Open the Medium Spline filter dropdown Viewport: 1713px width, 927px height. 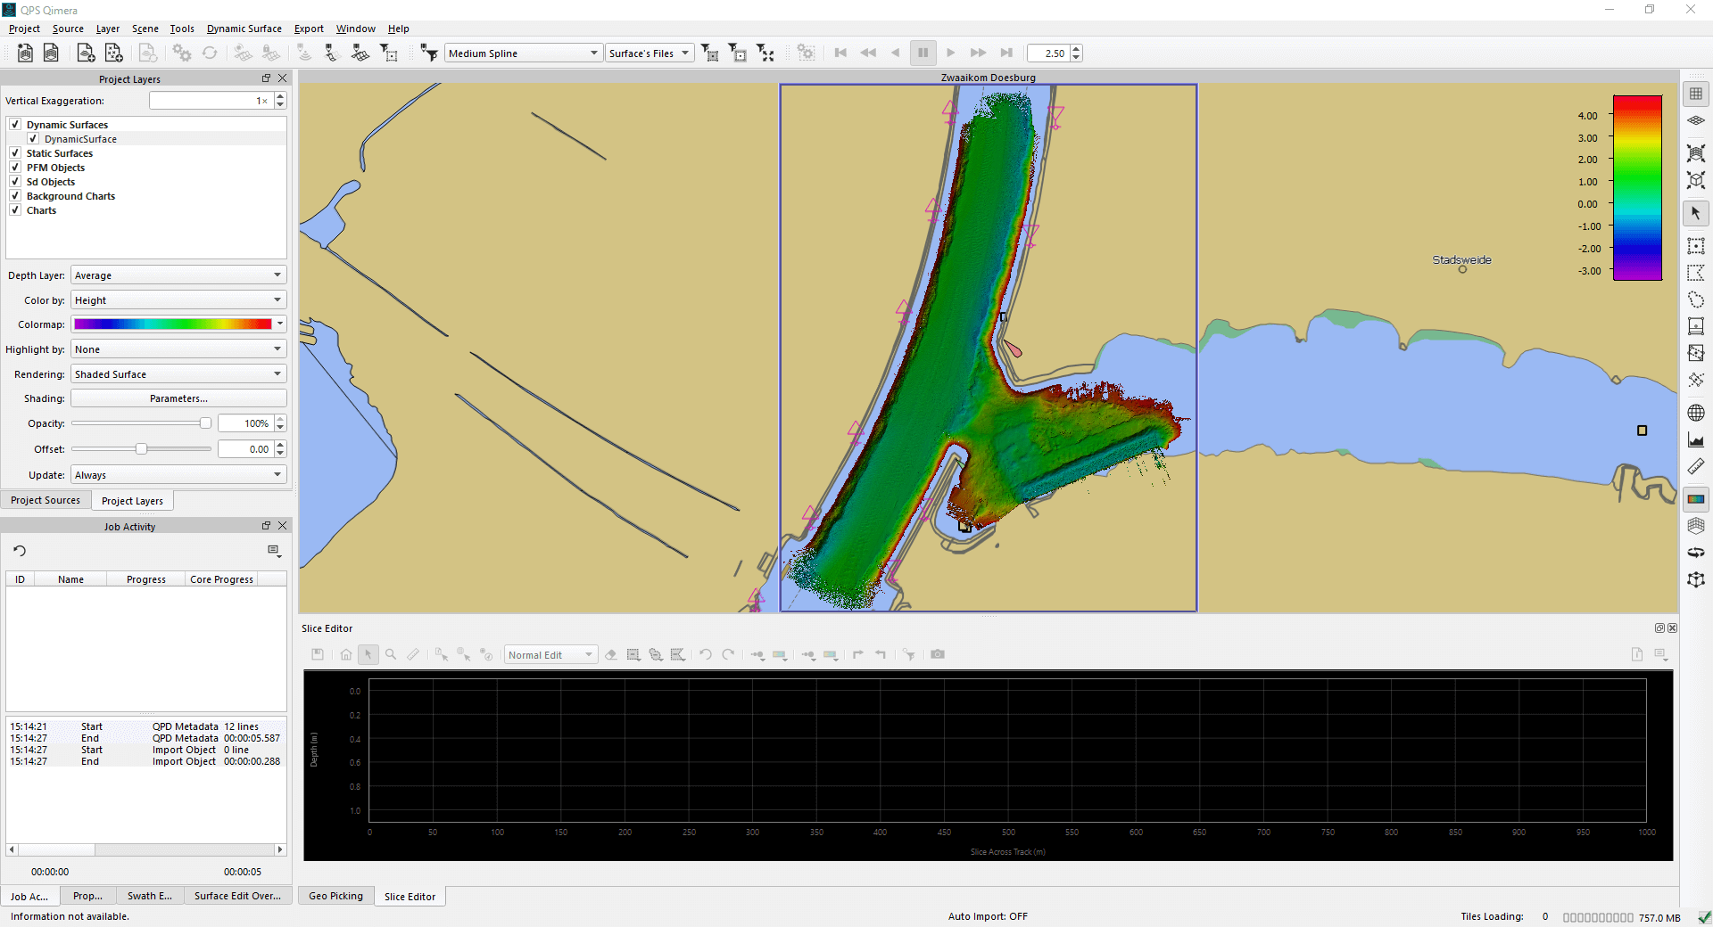[523, 53]
